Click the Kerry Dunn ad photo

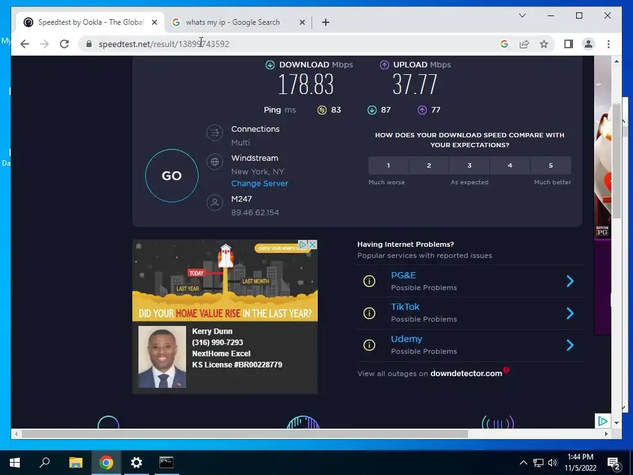pos(163,357)
